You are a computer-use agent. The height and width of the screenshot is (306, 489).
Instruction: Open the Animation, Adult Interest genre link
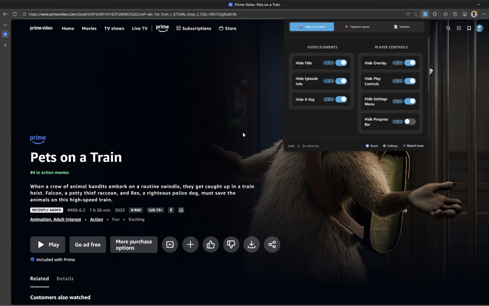click(55, 220)
